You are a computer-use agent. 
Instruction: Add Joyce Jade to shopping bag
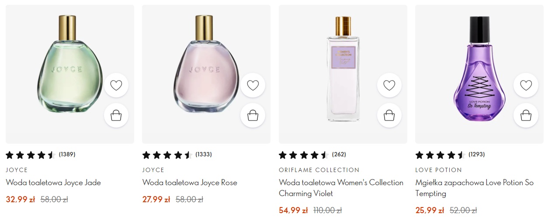point(116,115)
